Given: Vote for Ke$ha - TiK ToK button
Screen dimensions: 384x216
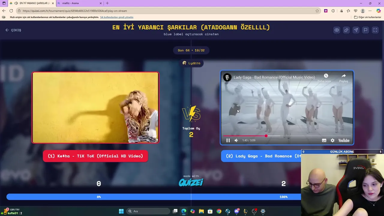Looking at the screenshot, I should point(95,156).
